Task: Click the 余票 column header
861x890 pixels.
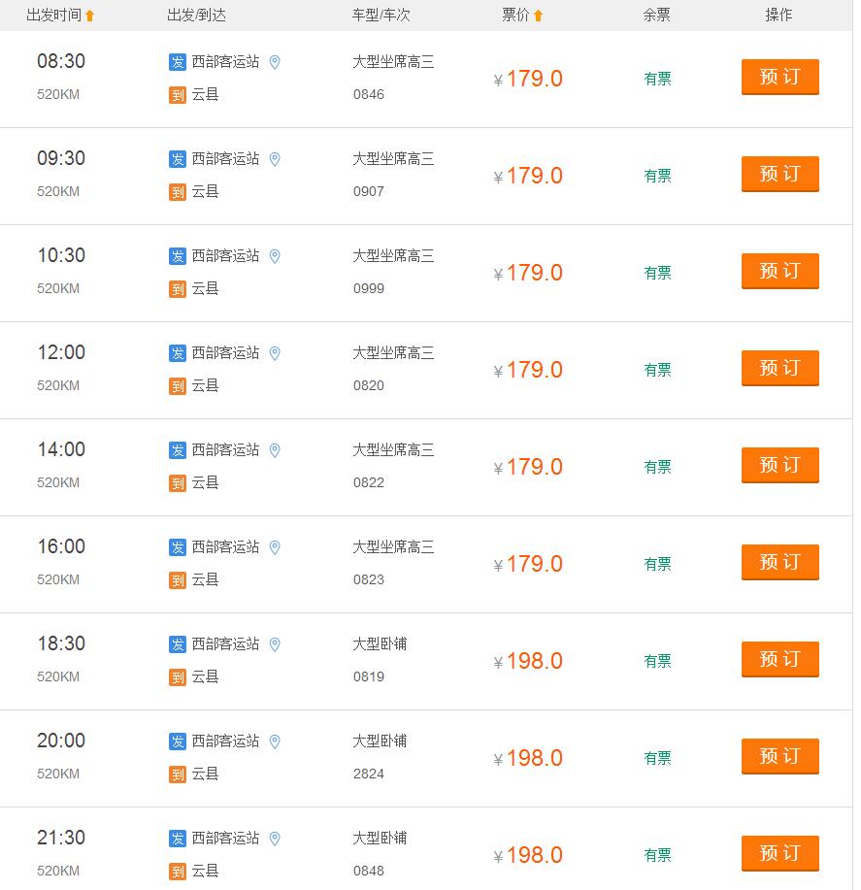Action: coord(657,16)
